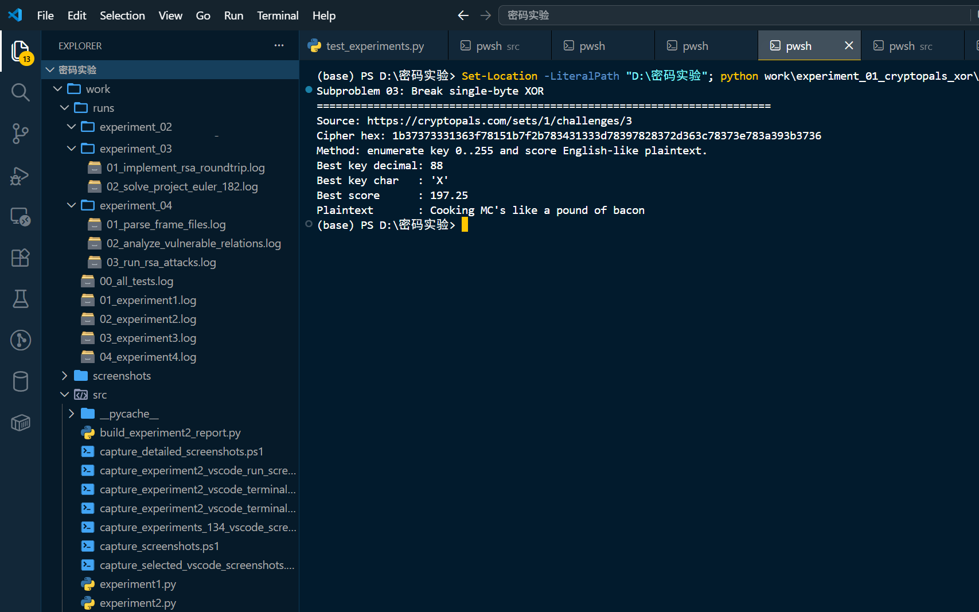Close the active pwsh tab
The width and height of the screenshot is (979, 612).
pos(849,45)
